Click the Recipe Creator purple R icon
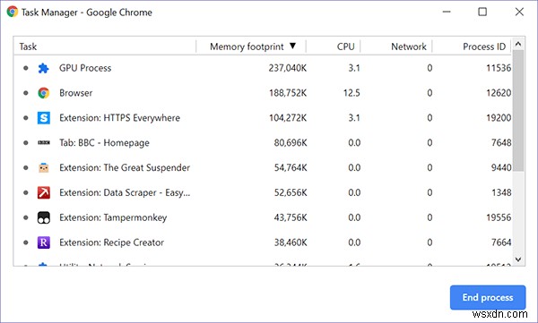This screenshot has height=323, width=538. click(x=44, y=242)
